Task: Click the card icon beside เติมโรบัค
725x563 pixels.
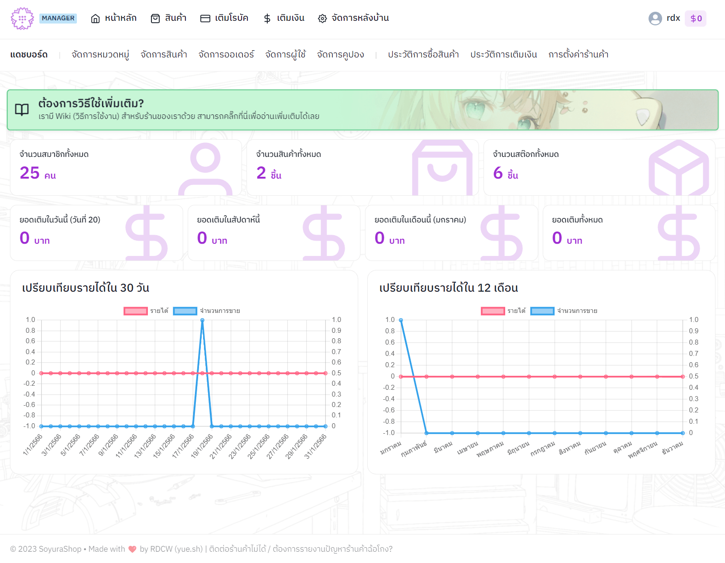Action: pyautogui.click(x=205, y=19)
